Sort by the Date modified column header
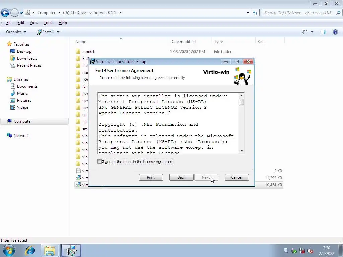 [x=190, y=42]
